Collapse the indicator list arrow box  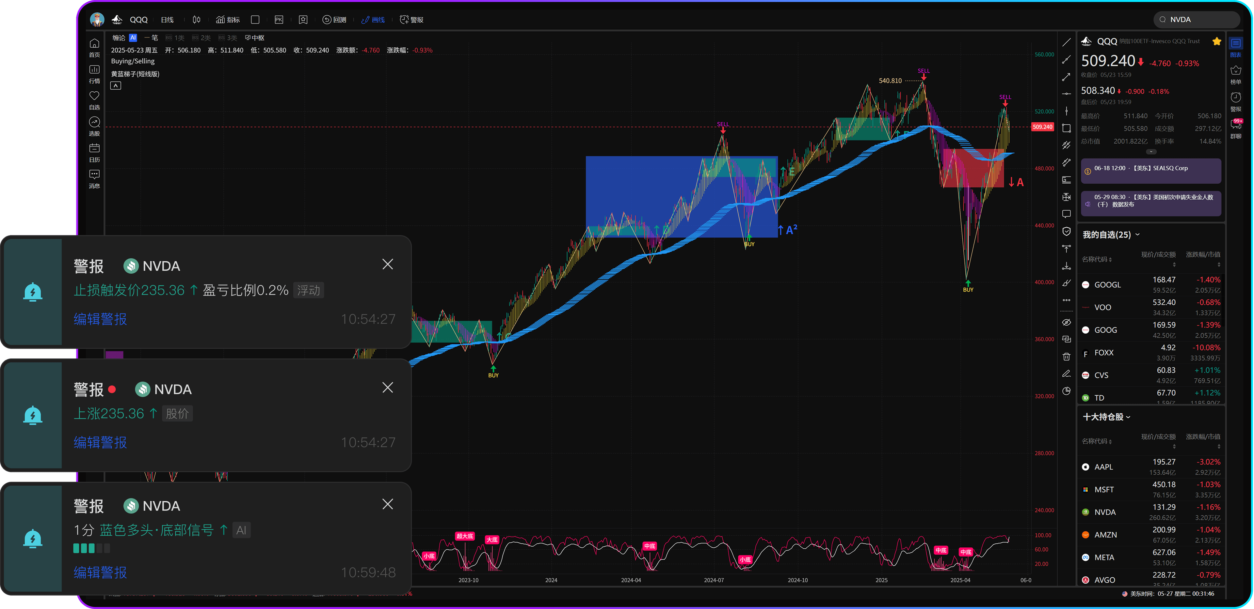pos(115,85)
